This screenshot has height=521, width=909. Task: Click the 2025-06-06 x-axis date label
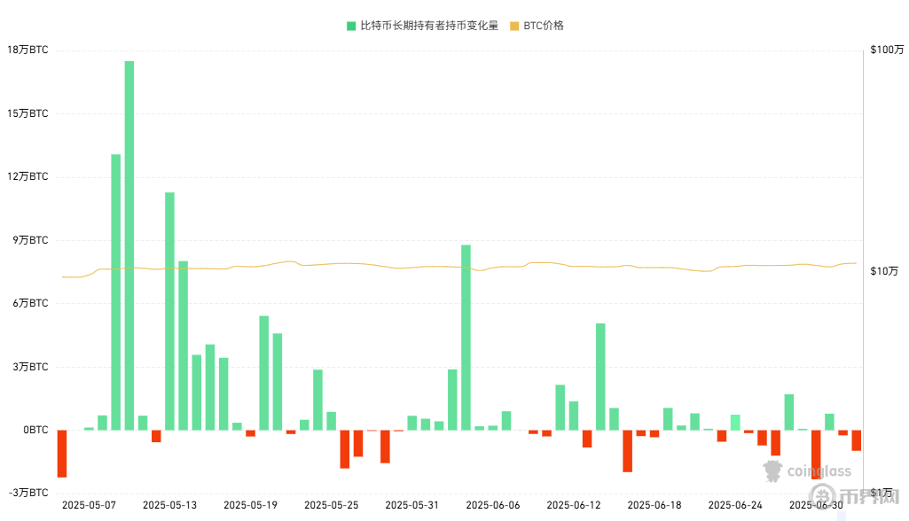492,505
